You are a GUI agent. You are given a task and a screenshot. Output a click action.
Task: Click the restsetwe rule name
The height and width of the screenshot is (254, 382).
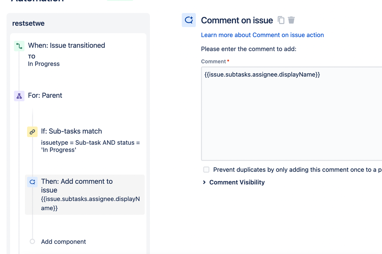tap(29, 23)
